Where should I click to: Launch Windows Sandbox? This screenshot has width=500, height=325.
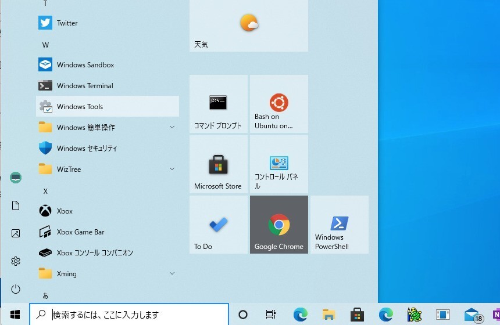85,65
